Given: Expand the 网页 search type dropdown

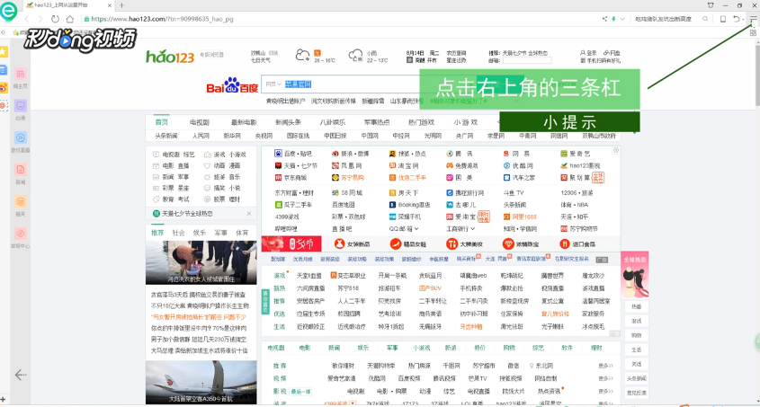Looking at the screenshot, I should tap(273, 84).
